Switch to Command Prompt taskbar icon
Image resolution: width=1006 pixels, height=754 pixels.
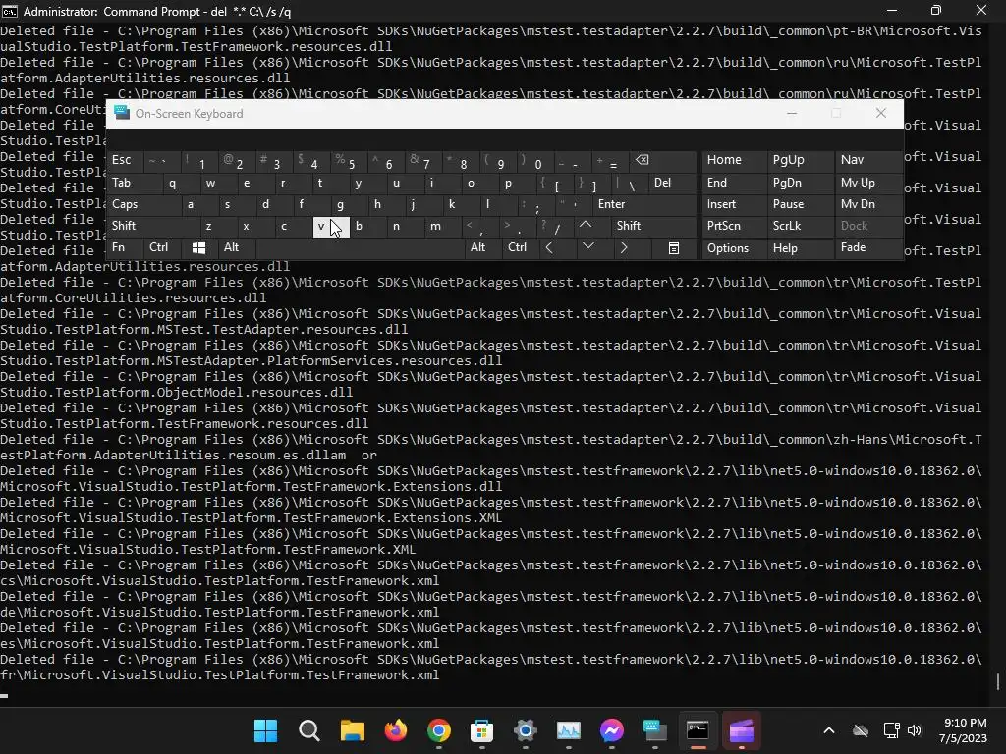pyautogui.click(x=699, y=730)
